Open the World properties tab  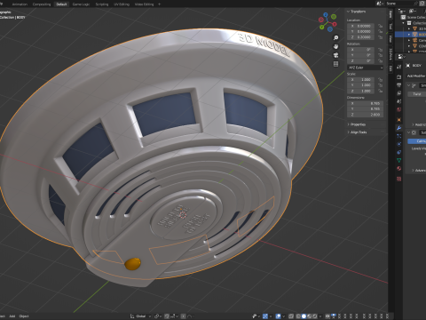point(398,110)
